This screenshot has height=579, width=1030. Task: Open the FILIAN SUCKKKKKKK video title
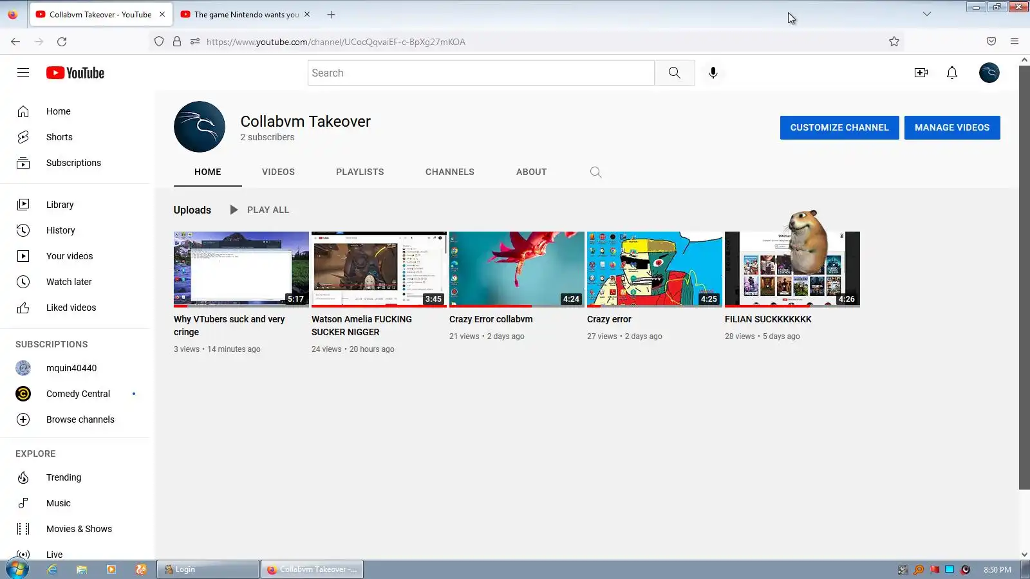point(768,319)
